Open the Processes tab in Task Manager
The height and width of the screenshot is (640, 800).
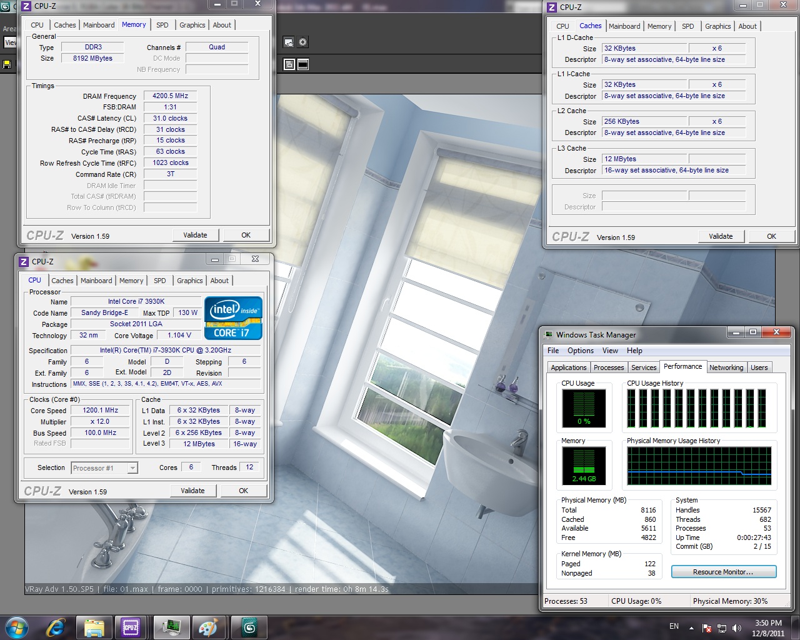point(609,367)
